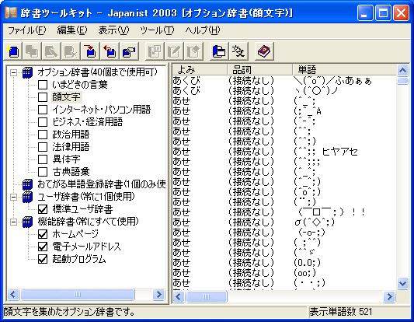Screen dimensions: 414x322
Task: Click the word list horizontal scroll right arrow
Action: click(x=389, y=296)
